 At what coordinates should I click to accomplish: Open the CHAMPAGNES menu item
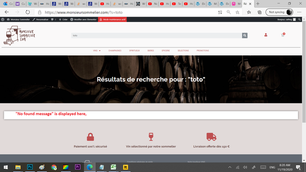pos(115,51)
